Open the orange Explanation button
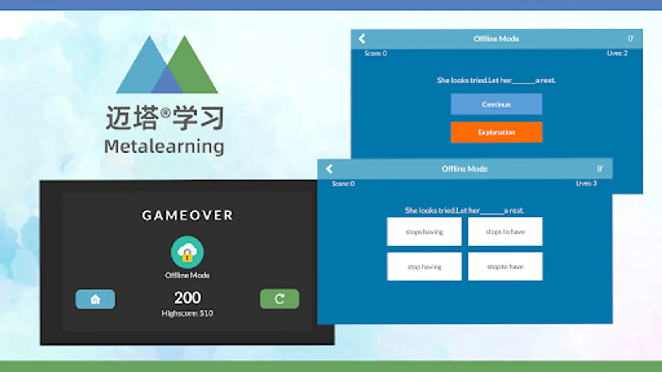Screen dimensions: 662x372 (496, 132)
